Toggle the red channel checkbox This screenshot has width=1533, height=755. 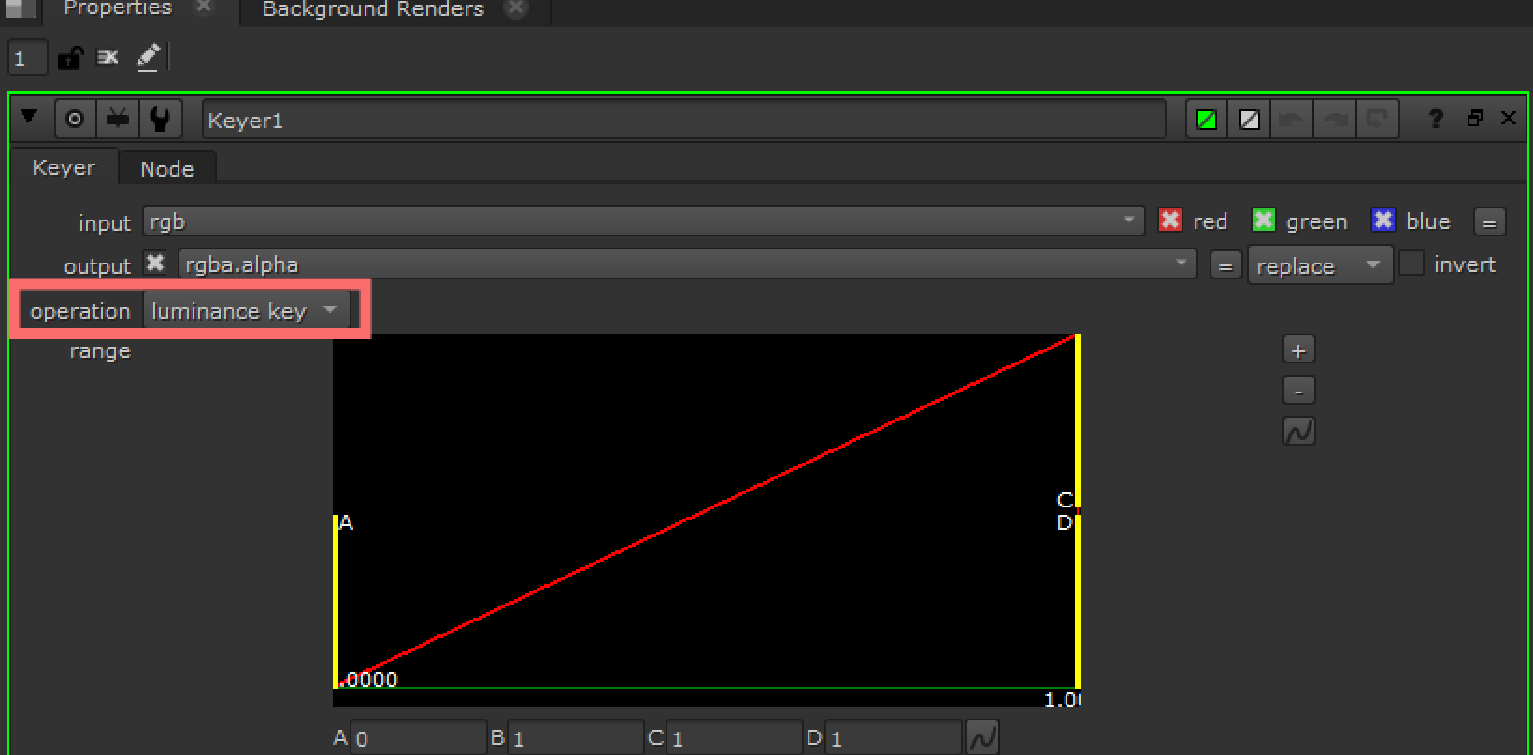[1169, 221]
